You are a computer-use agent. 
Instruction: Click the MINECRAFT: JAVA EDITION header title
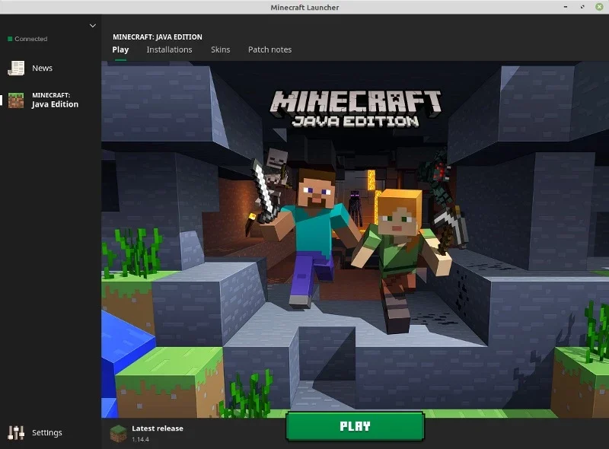click(158, 37)
